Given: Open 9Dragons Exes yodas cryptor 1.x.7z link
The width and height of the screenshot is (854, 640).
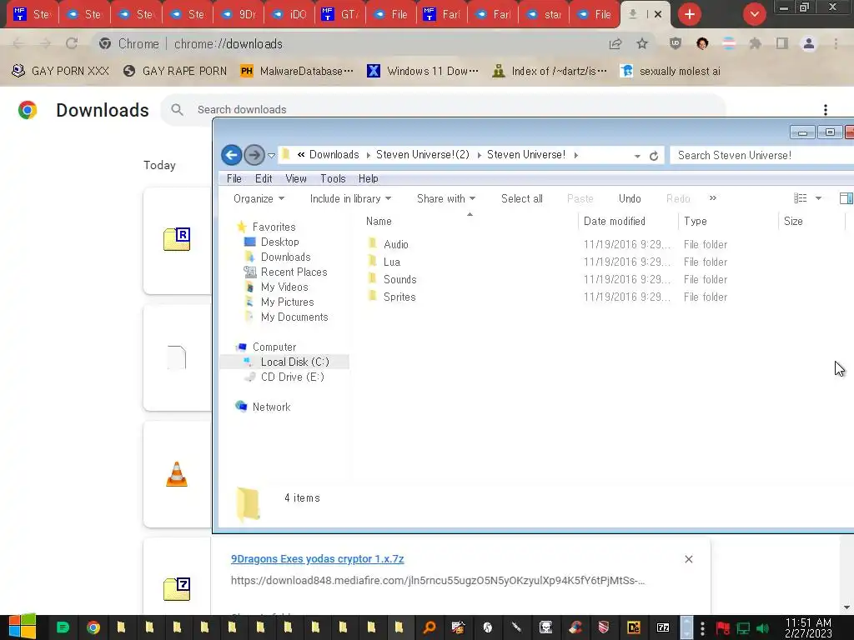Looking at the screenshot, I should [318, 559].
